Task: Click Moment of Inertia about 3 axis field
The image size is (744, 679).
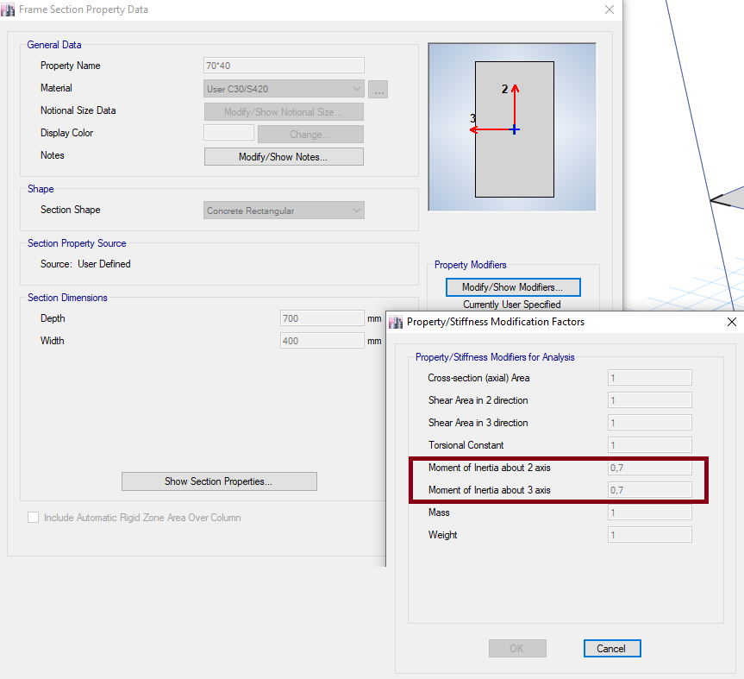Action: click(649, 490)
